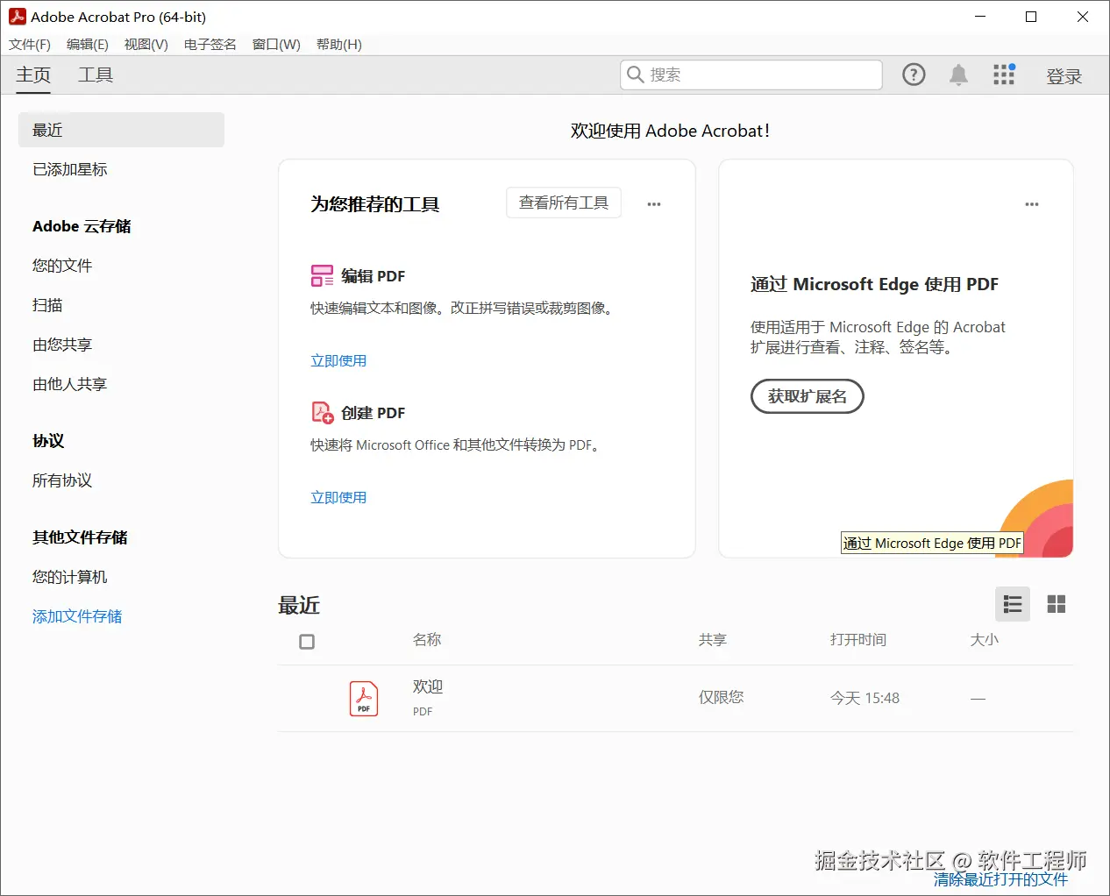Click into the 搜索 search field

click(751, 75)
